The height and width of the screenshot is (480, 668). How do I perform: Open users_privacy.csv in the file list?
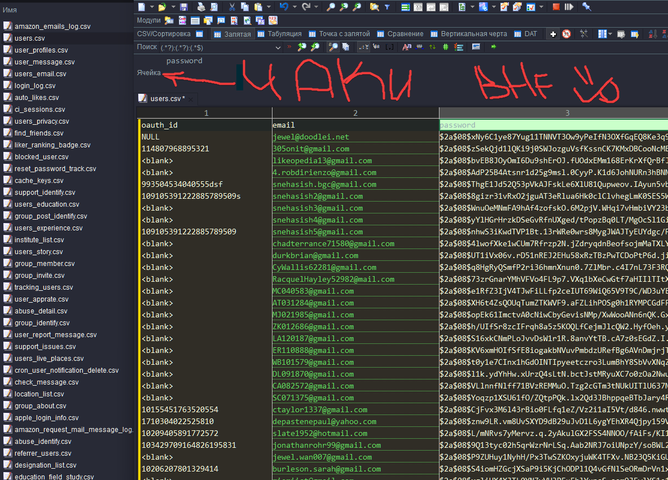click(x=42, y=121)
